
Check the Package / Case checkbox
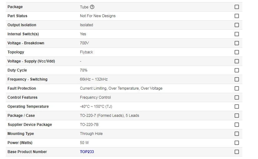237,116
